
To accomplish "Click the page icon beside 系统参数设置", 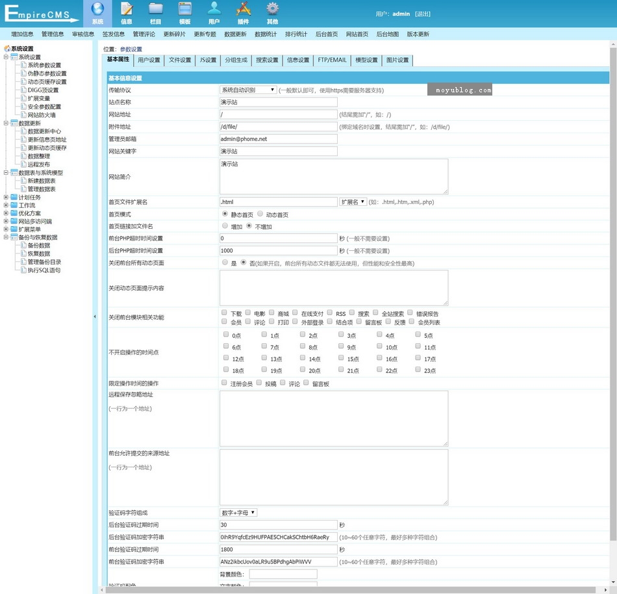I will point(23,65).
